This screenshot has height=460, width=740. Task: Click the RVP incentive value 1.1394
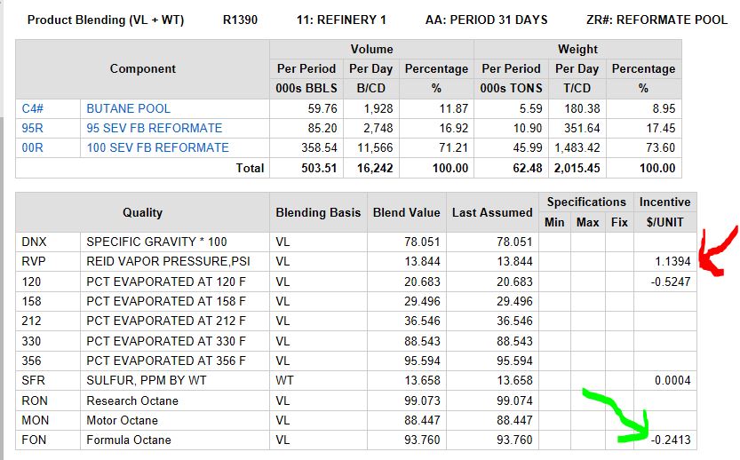[x=669, y=261]
